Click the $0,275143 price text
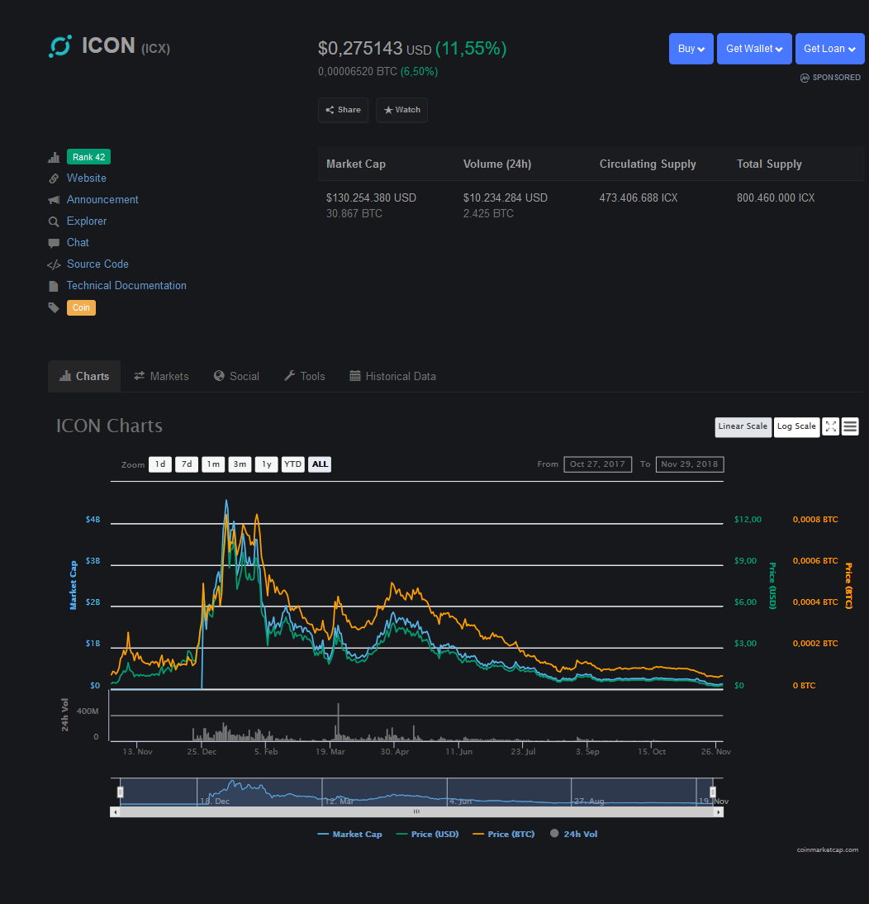The image size is (869, 904). click(x=360, y=49)
